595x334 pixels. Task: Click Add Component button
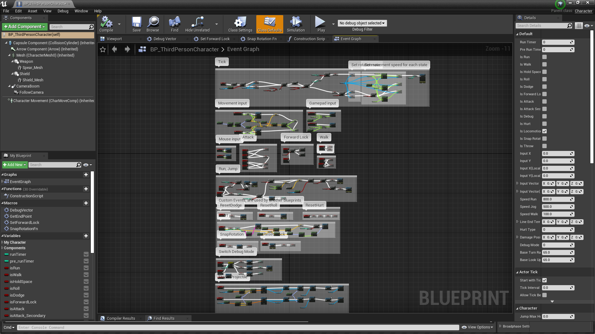pos(24,27)
